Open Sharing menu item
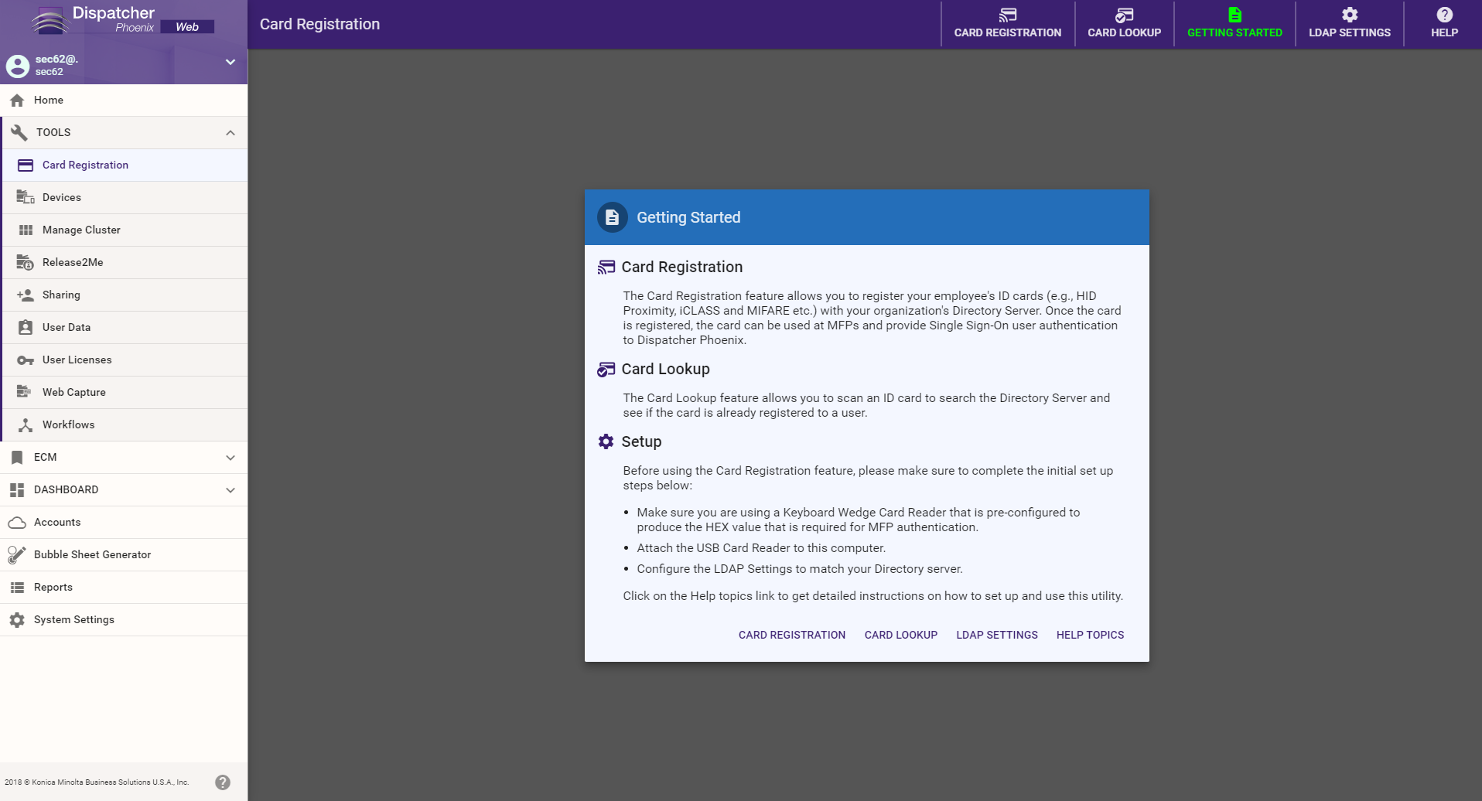1482x801 pixels. coord(125,295)
